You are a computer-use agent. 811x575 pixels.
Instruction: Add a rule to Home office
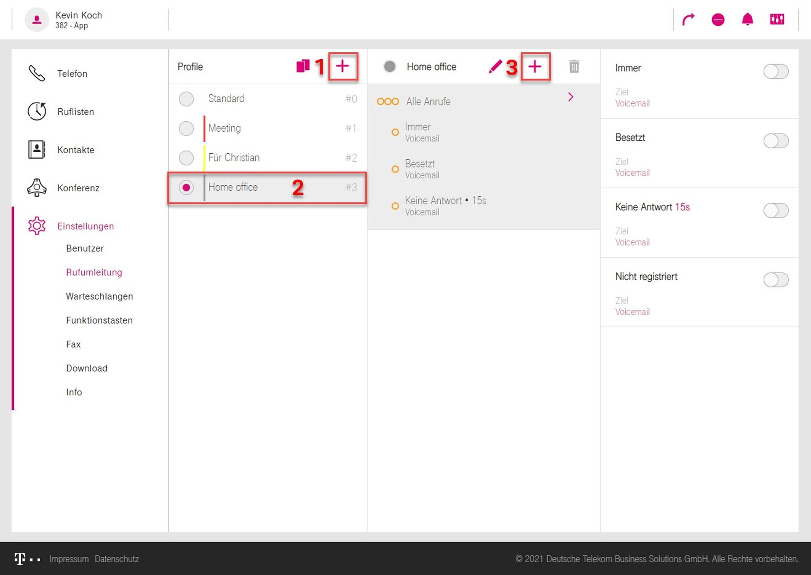point(535,67)
